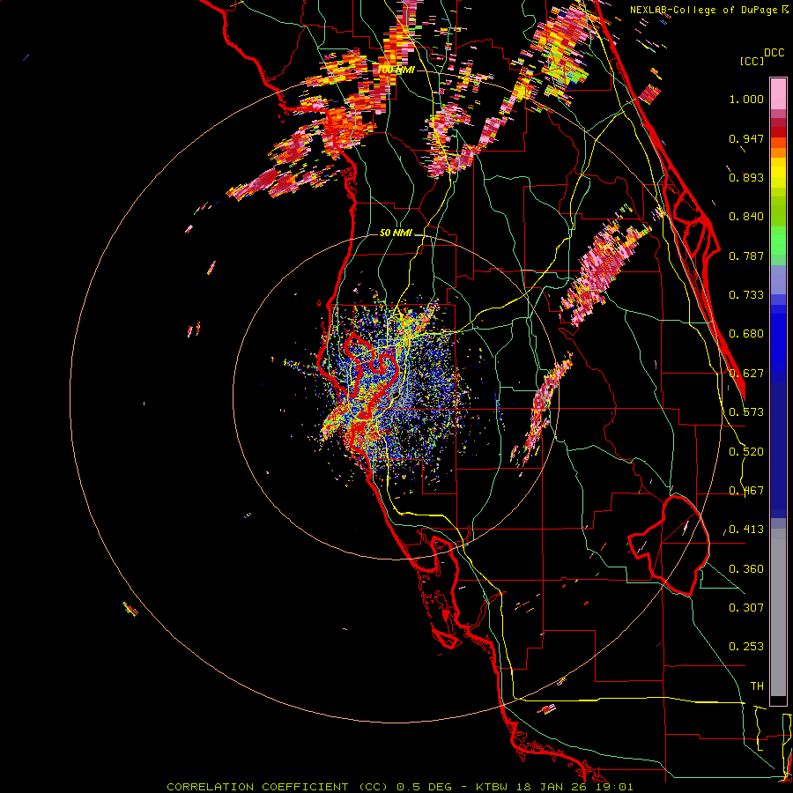Click the 1.000 value on the color scale

tap(746, 99)
